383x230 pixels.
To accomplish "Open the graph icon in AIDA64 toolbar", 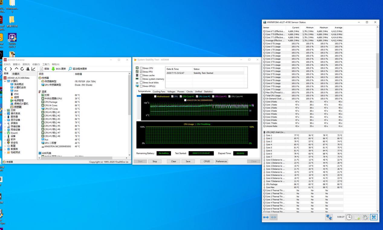I will coord(33,69).
